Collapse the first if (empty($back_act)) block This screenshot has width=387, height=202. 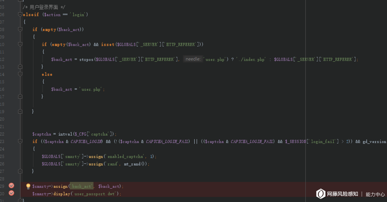(20, 30)
